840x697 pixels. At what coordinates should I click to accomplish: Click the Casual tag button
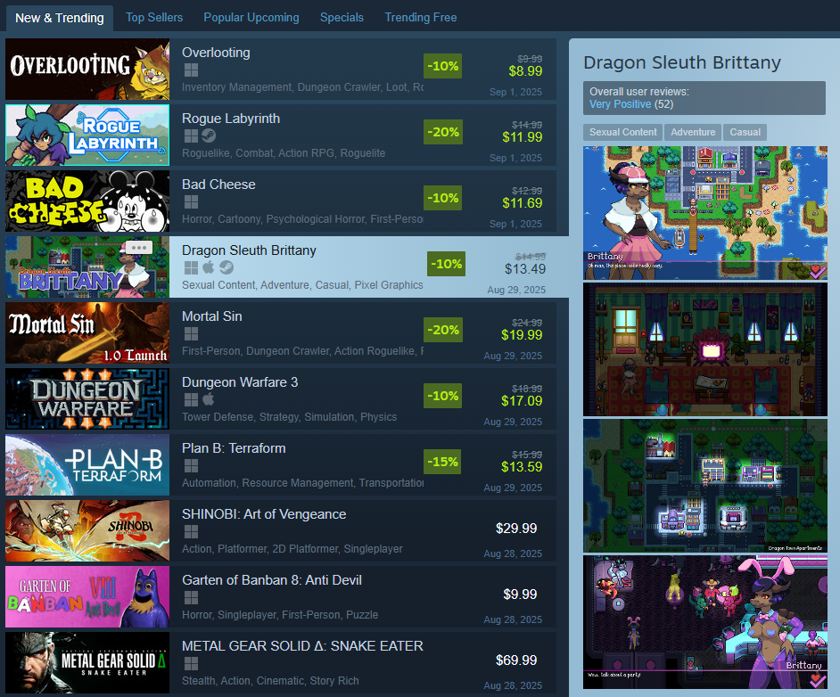tap(745, 132)
